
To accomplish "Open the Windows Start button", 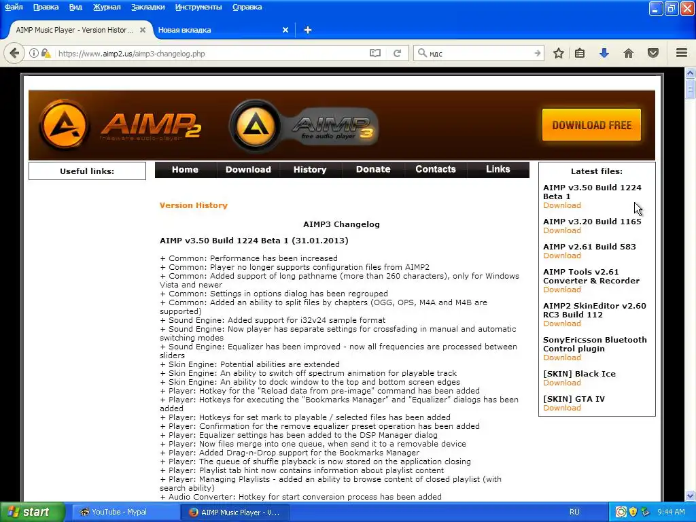I will click(x=33, y=512).
